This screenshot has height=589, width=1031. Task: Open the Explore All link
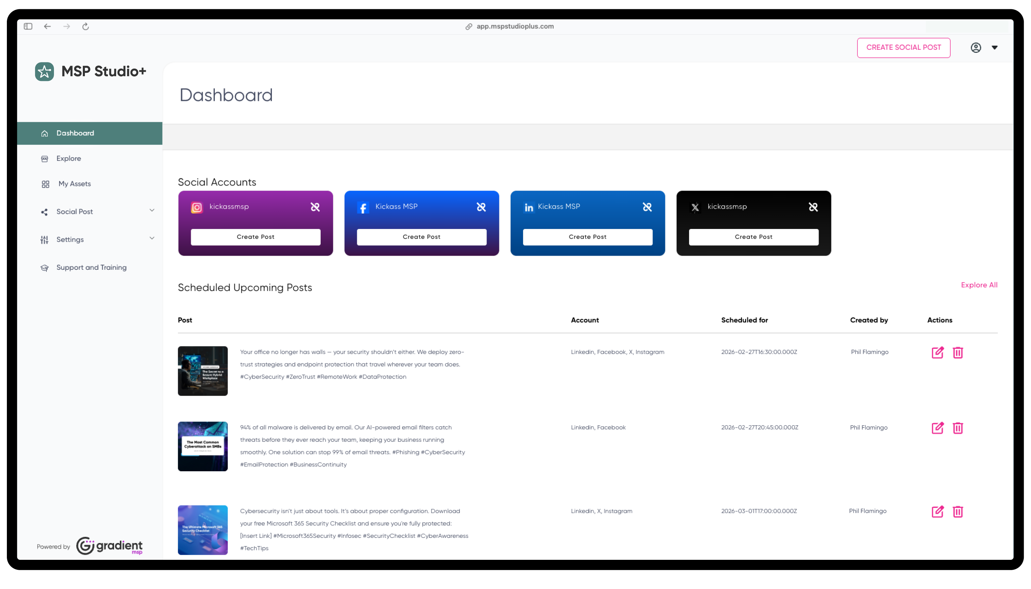(x=979, y=285)
